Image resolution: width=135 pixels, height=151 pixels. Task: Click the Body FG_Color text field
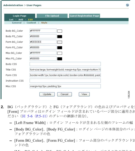tap(43, 36)
